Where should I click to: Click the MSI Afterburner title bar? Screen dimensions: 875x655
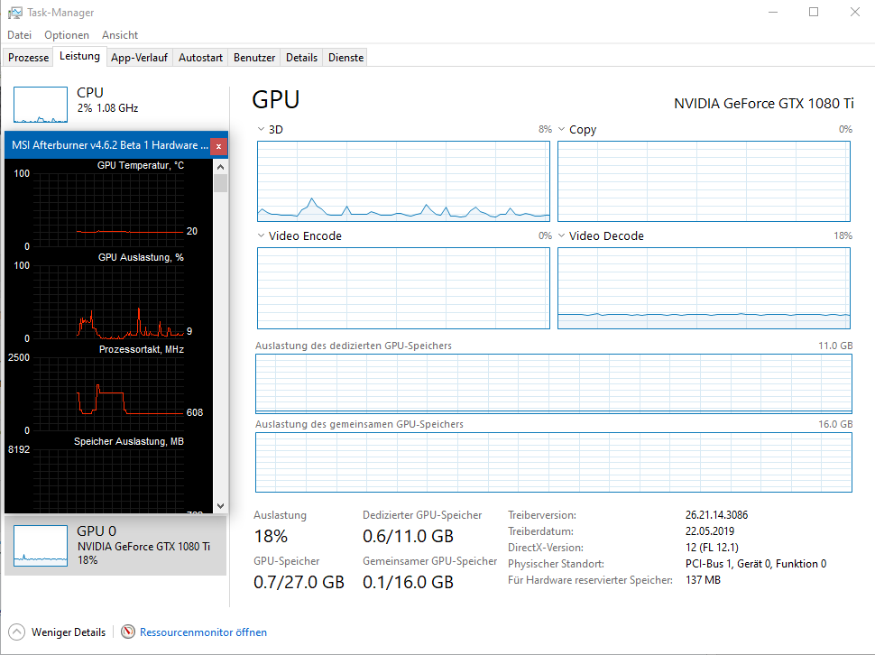coord(109,145)
